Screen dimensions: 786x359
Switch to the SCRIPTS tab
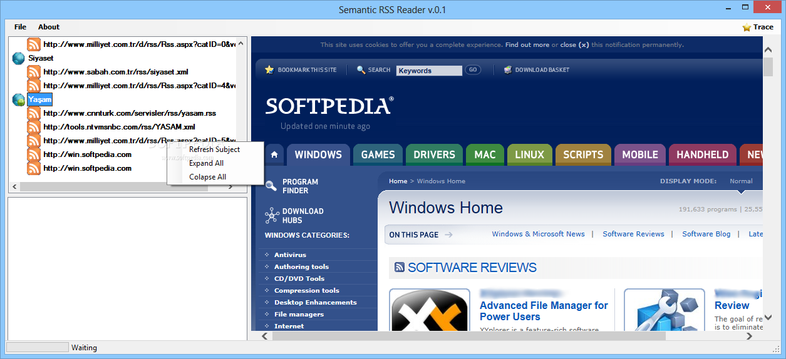point(583,154)
